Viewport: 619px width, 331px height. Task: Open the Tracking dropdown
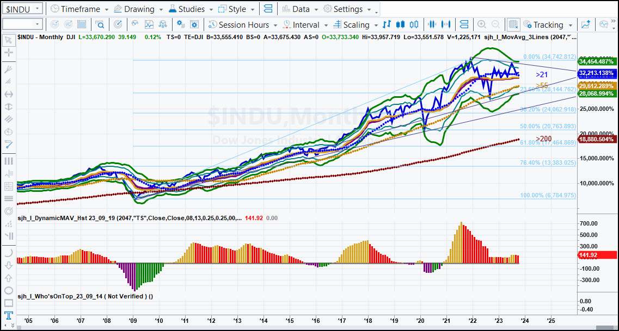click(549, 24)
